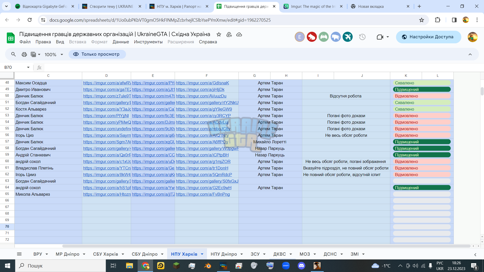Open the Windows Start menu
The image size is (484, 272).
tap(8, 266)
